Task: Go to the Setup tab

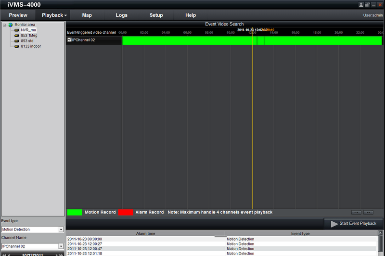Action: (x=156, y=15)
